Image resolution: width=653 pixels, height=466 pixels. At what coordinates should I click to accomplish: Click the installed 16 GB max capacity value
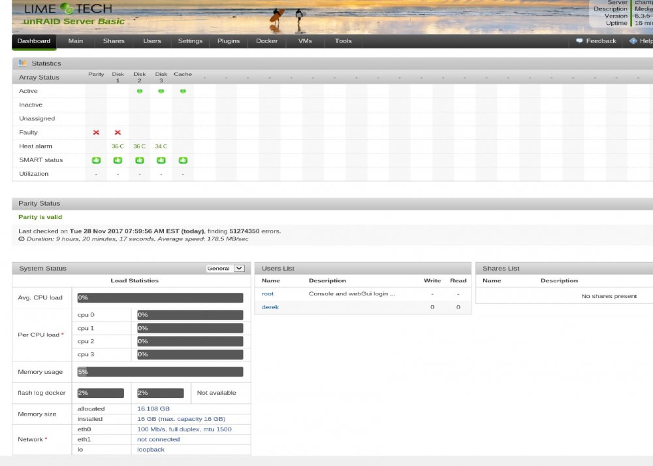pyautogui.click(x=181, y=419)
